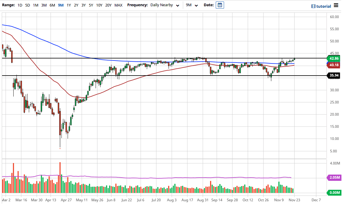The width and height of the screenshot is (342, 206).
Task: Switch to the 1Y range
Action: (68, 5)
